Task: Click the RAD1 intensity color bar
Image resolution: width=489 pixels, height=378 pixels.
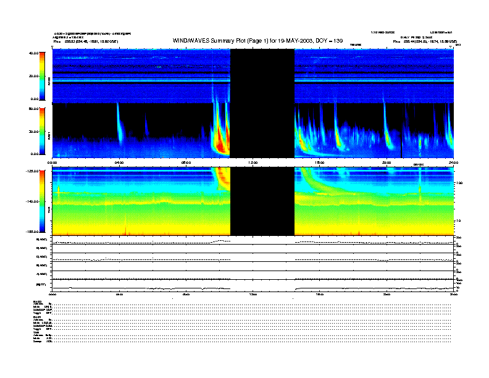Action: tap(42, 132)
